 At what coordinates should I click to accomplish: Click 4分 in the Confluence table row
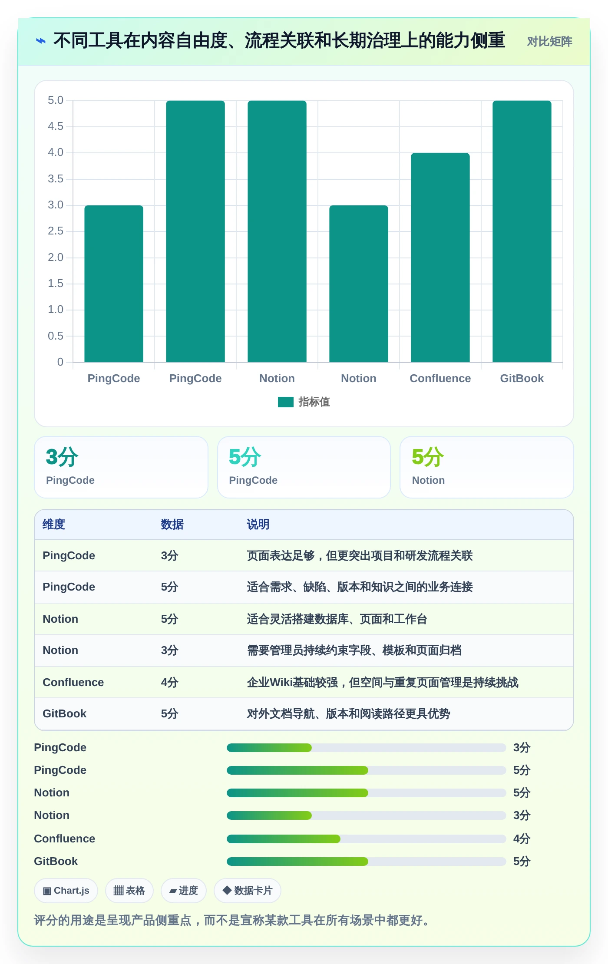pos(170,683)
